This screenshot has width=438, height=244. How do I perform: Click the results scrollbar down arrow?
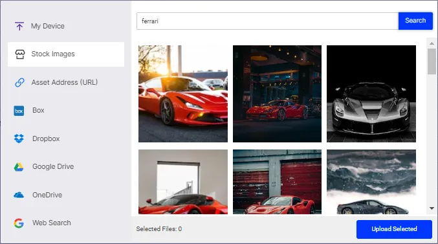[432, 208]
